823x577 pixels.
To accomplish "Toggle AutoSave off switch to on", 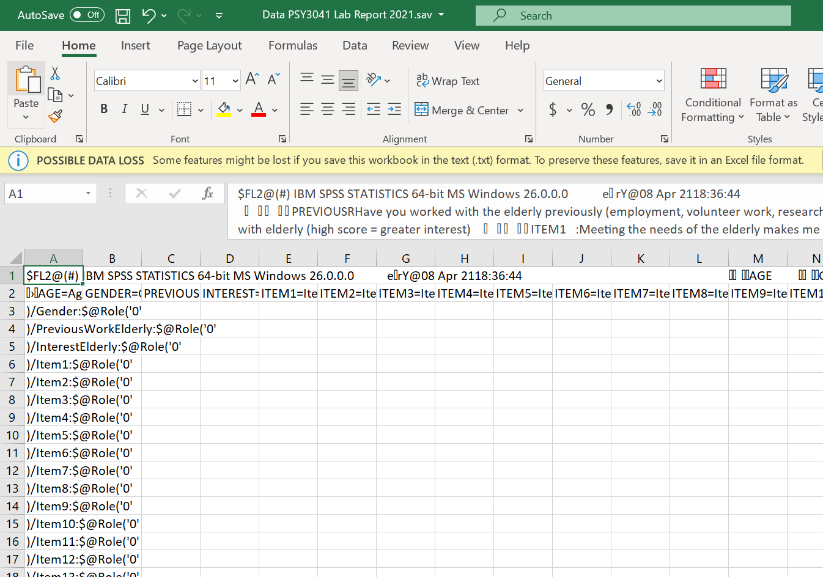I will [87, 15].
